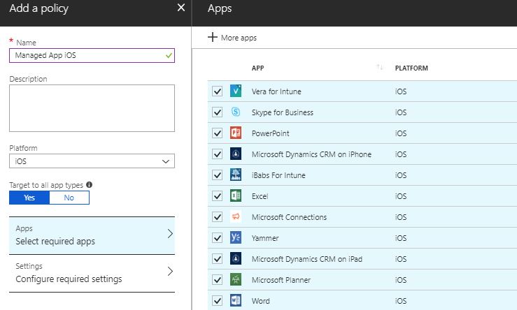517x310 pixels.
Task: Sort by PLATFORM column header
Action: pyautogui.click(x=411, y=68)
